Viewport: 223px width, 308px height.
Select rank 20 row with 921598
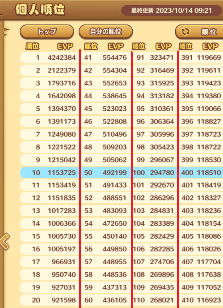[49, 300]
